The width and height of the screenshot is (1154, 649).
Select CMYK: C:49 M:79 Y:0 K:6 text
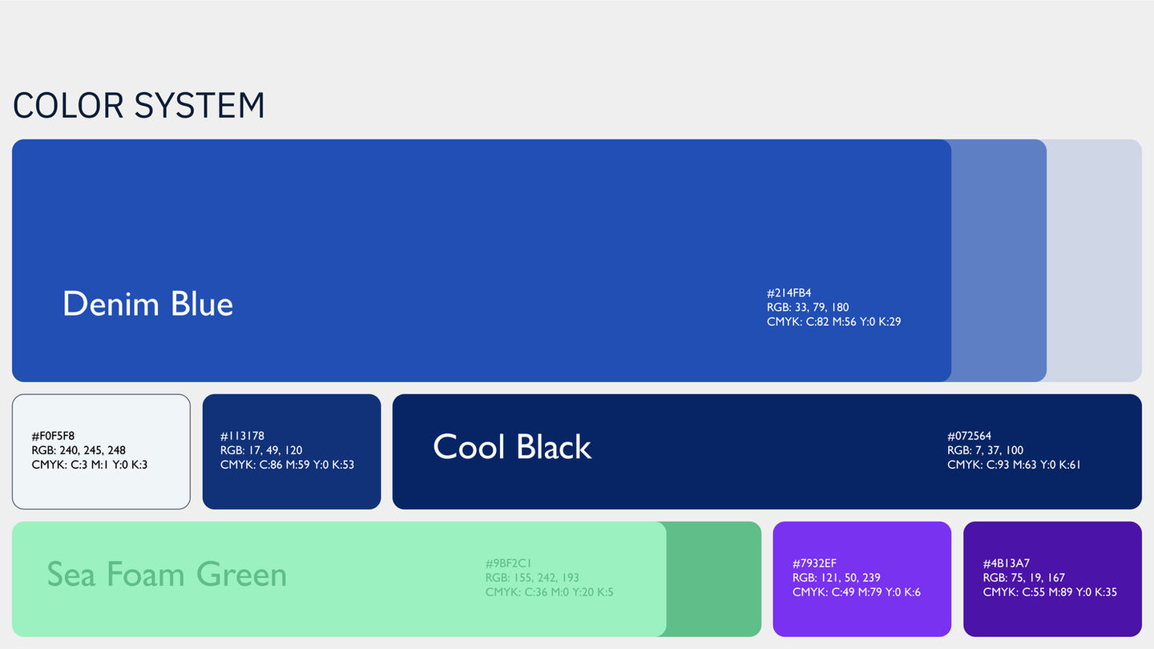(x=857, y=592)
